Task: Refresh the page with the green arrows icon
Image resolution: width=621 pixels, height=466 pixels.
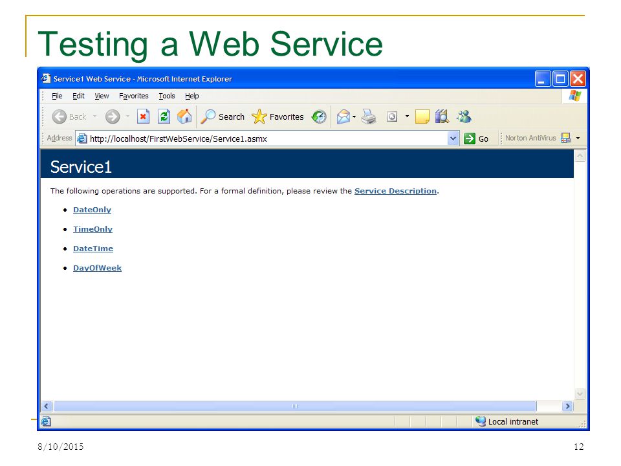Action: pos(164,116)
